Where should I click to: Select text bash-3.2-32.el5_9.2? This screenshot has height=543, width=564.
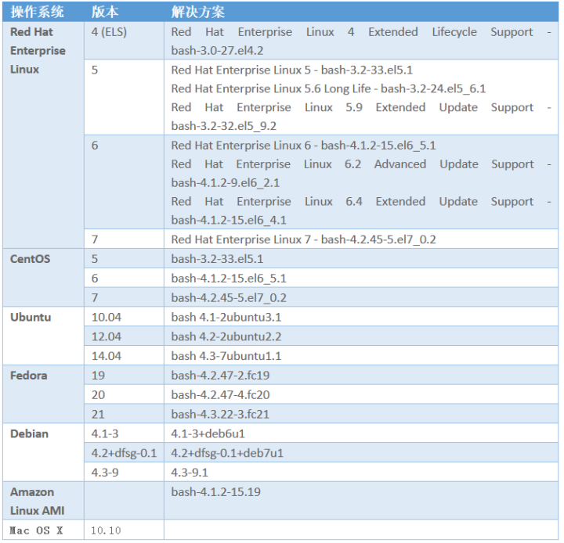(x=224, y=126)
